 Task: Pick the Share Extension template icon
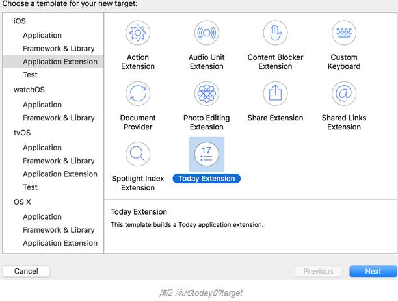point(275,94)
